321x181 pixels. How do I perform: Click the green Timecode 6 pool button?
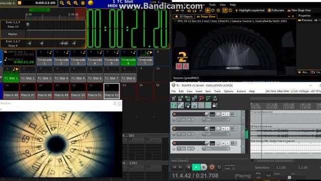tap(128, 58)
